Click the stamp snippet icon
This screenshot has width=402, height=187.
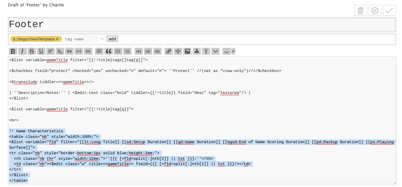tap(197, 51)
